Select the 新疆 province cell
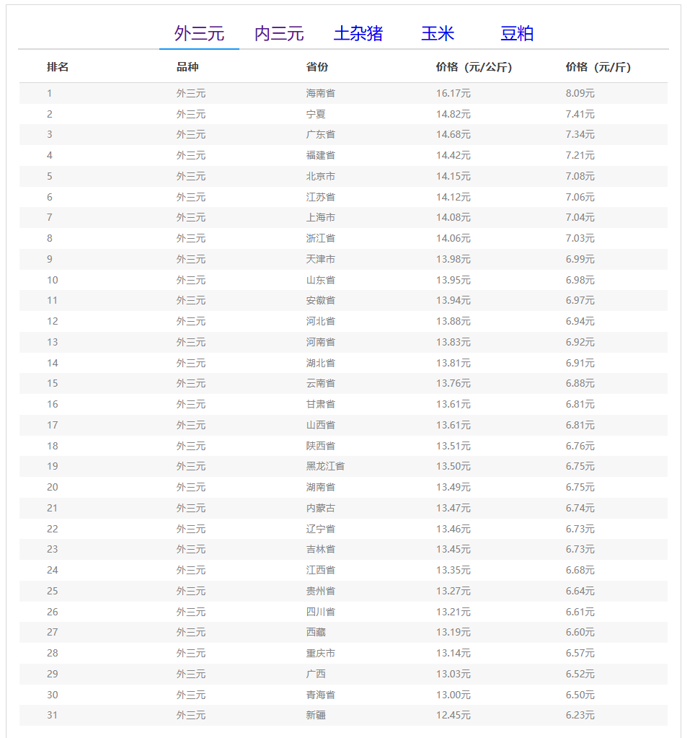The height and width of the screenshot is (738, 695). (316, 715)
